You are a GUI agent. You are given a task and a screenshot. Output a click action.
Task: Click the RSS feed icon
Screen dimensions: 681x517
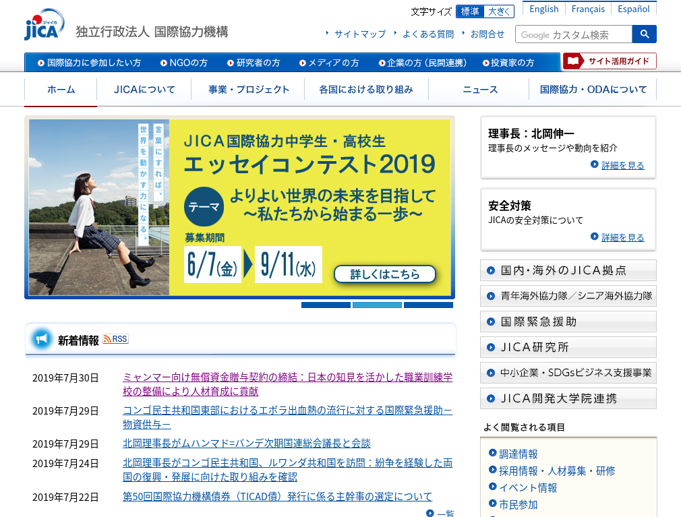pos(115,339)
